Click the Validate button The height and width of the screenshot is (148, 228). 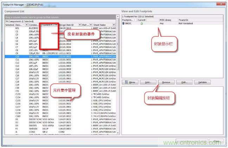(x=203, y=82)
